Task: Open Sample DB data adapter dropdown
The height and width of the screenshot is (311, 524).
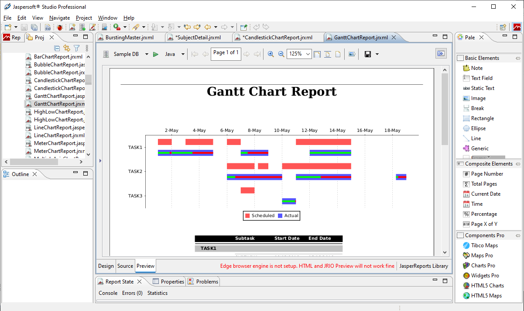Action: [147, 54]
